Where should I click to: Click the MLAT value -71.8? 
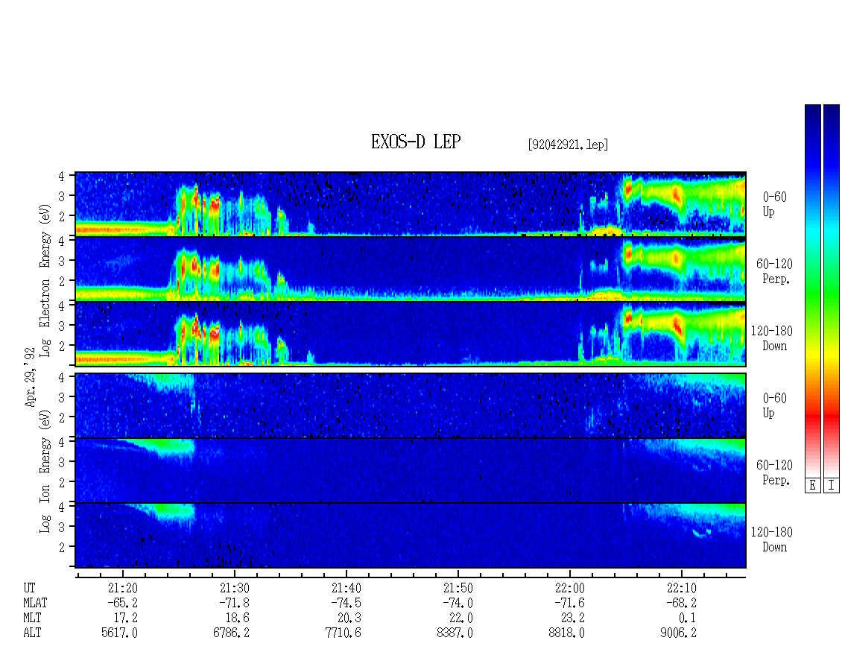tap(233, 603)
